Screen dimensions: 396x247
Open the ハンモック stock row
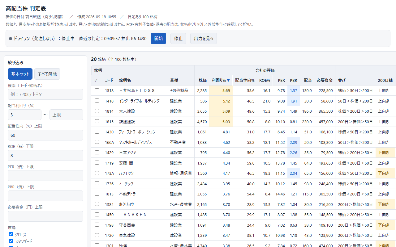(x=243, y=173)
